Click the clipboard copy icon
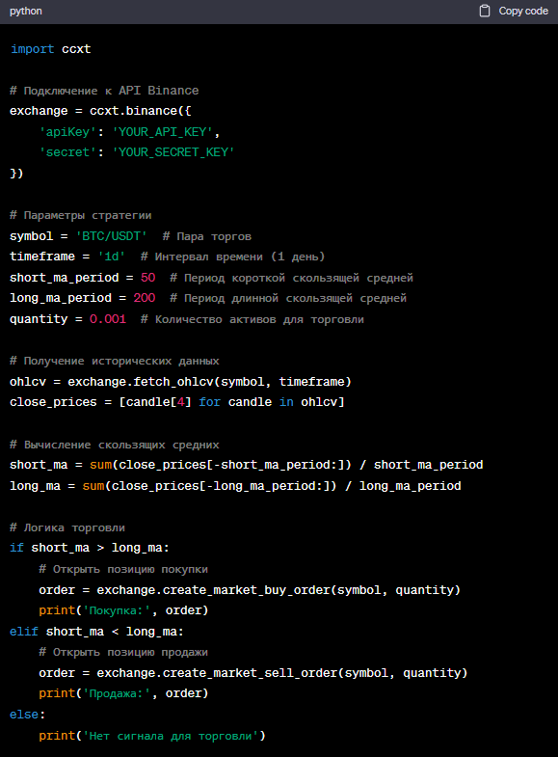Viewport: 558px width, 757px height. pos(485,11)
